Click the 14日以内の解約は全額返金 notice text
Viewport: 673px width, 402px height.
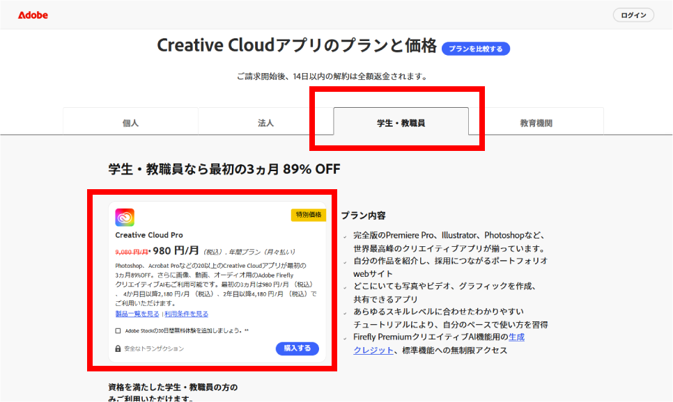pyautogui.click(x=333, y=77)
